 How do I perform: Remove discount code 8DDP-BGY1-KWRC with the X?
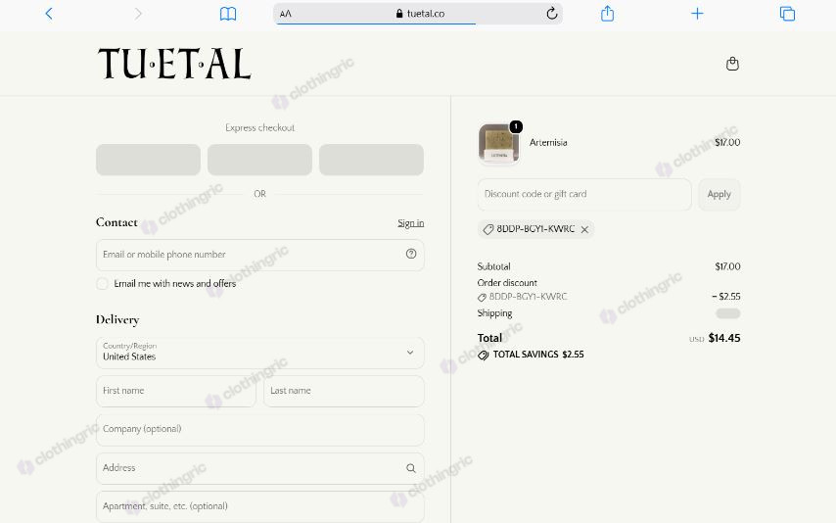click(584, 229)
